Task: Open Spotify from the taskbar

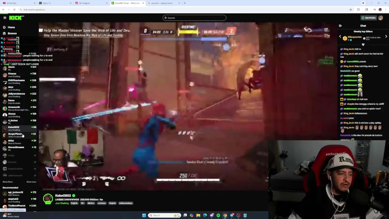Action: coord(218,215)
